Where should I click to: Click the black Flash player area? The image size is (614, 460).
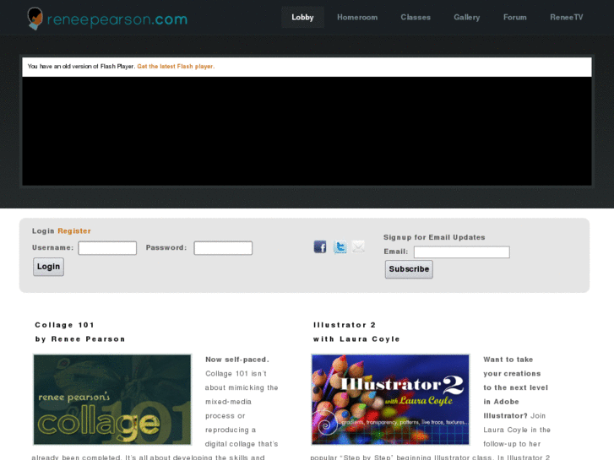[307, 131]
